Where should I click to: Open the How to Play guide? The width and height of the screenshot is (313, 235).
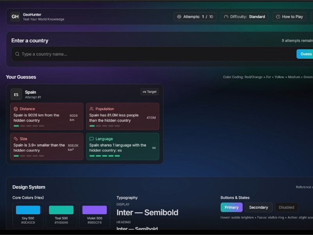(289, 17)
